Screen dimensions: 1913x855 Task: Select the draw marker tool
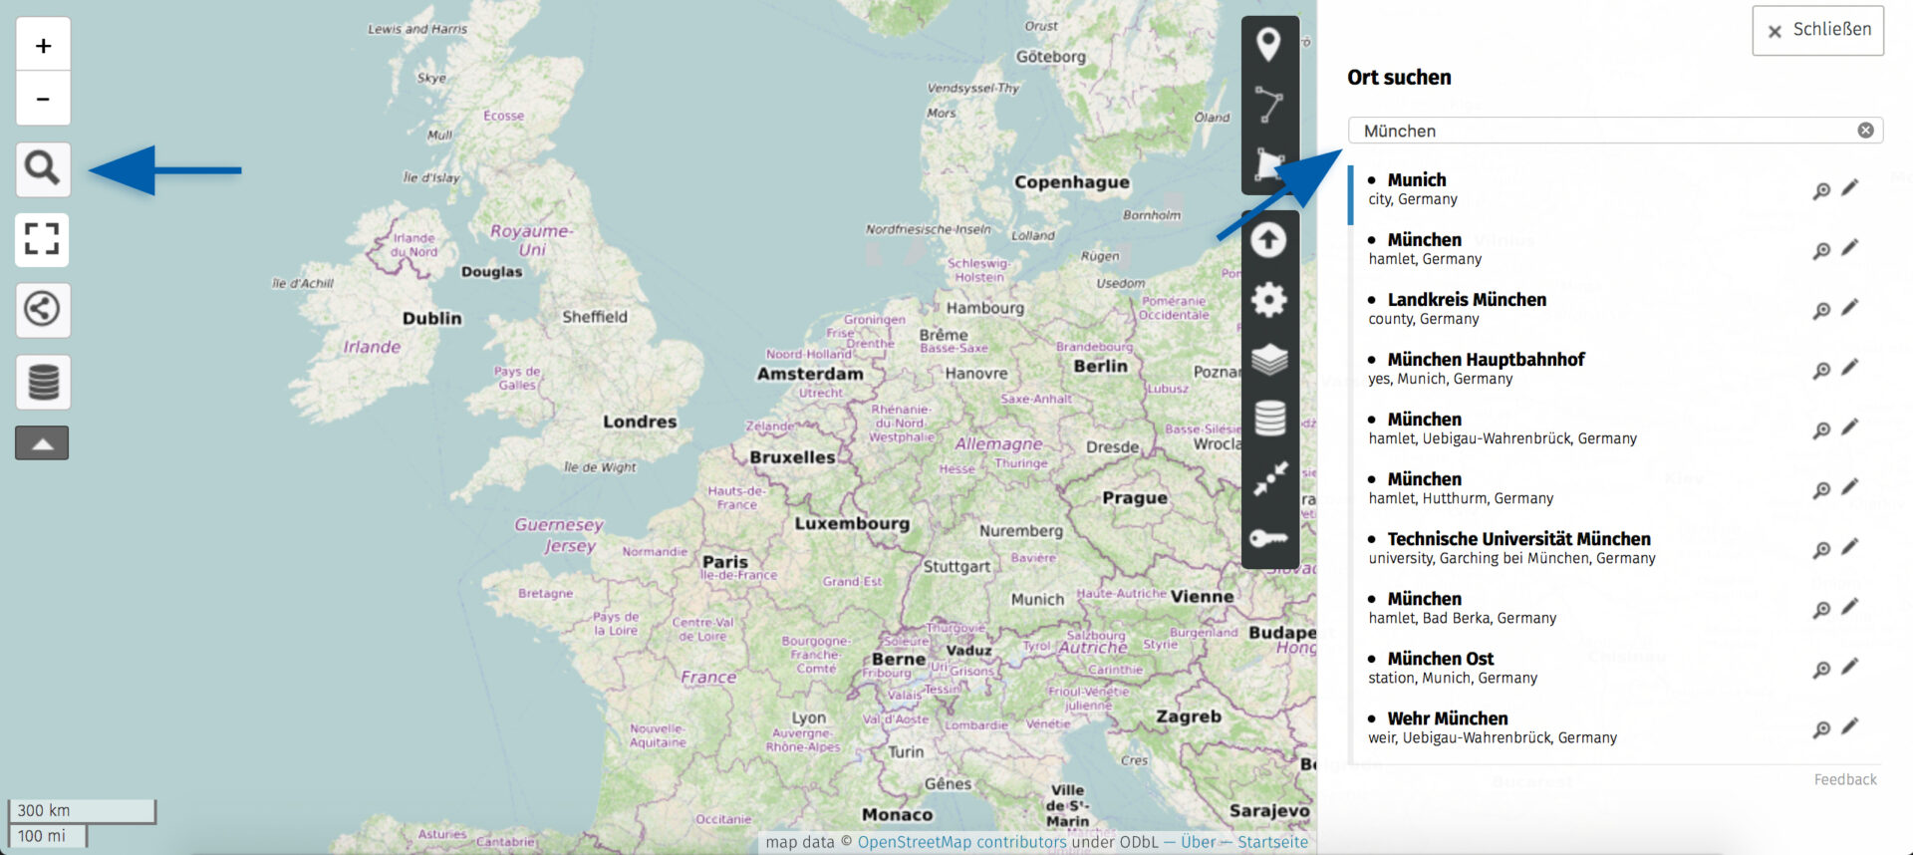[1268, 45]
